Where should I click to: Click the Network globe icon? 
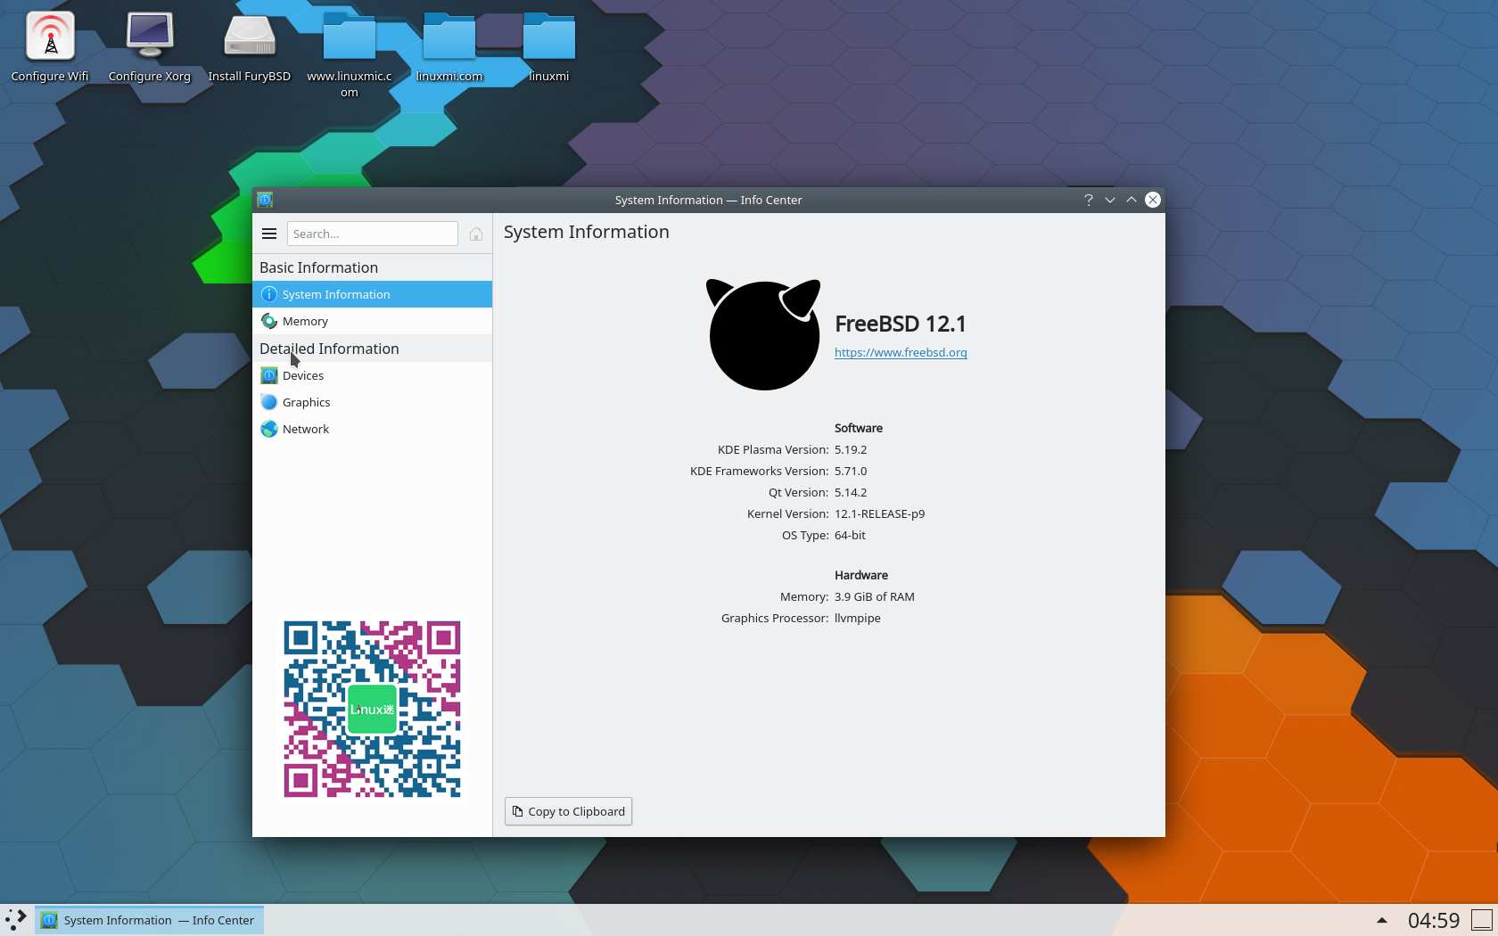[x=269, y=429]
